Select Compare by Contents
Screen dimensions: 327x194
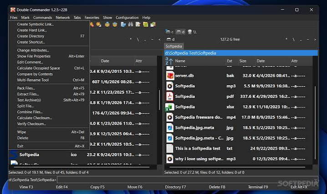tap(49, 74)
